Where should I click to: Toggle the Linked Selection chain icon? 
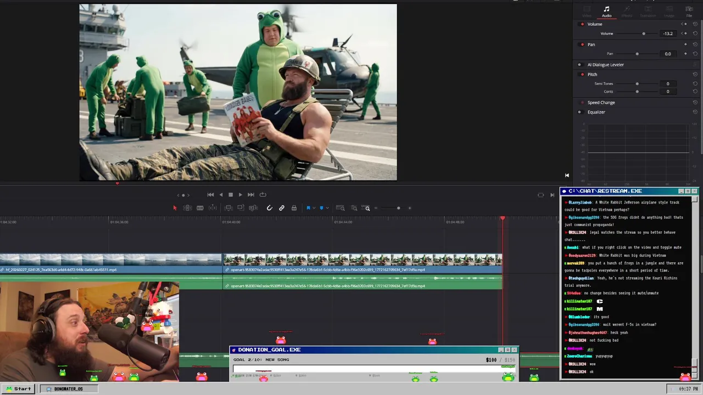(x=282, y=208)
